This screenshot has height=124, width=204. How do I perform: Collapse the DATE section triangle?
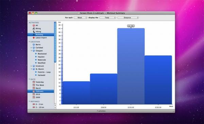click(x=29, y=79)
